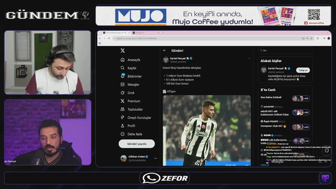This screenshot has height=189, width=336.
Task: Join asiruh1461 Sohbet Odası space
Action: [275, 113]
